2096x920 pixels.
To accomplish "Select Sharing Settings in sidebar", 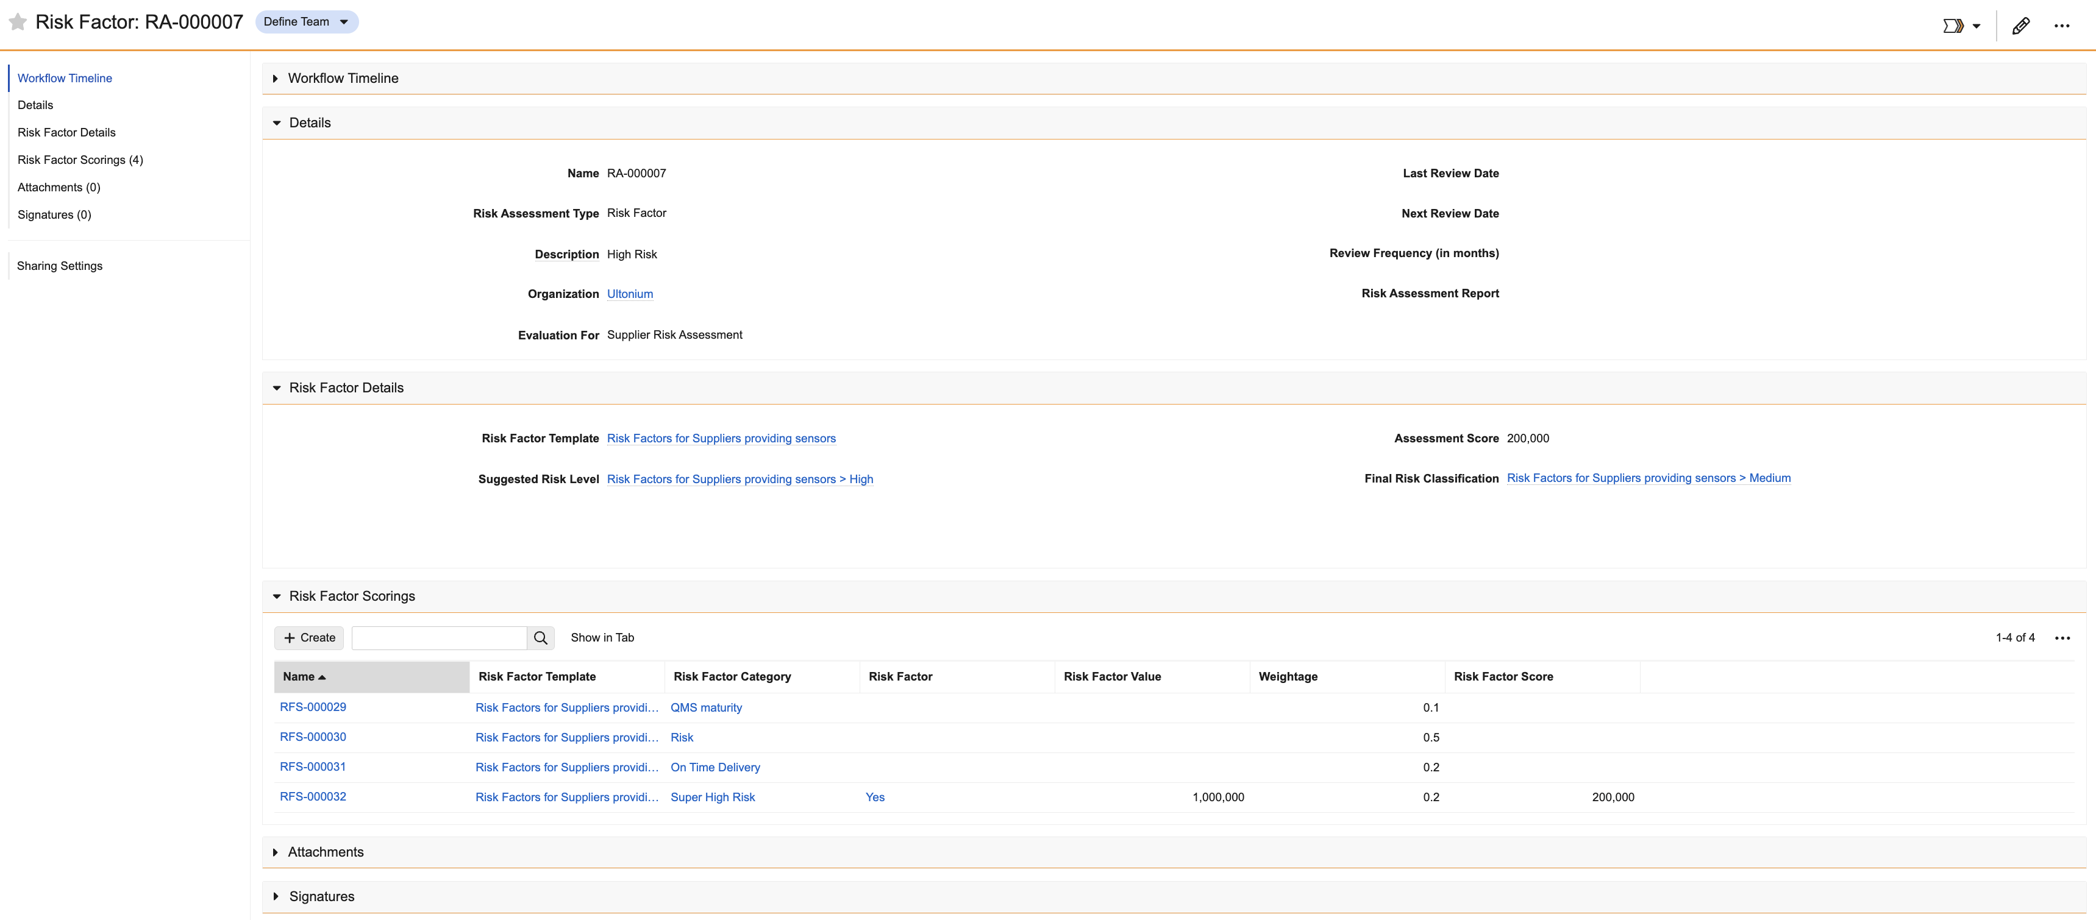I will tap(59, 266).
